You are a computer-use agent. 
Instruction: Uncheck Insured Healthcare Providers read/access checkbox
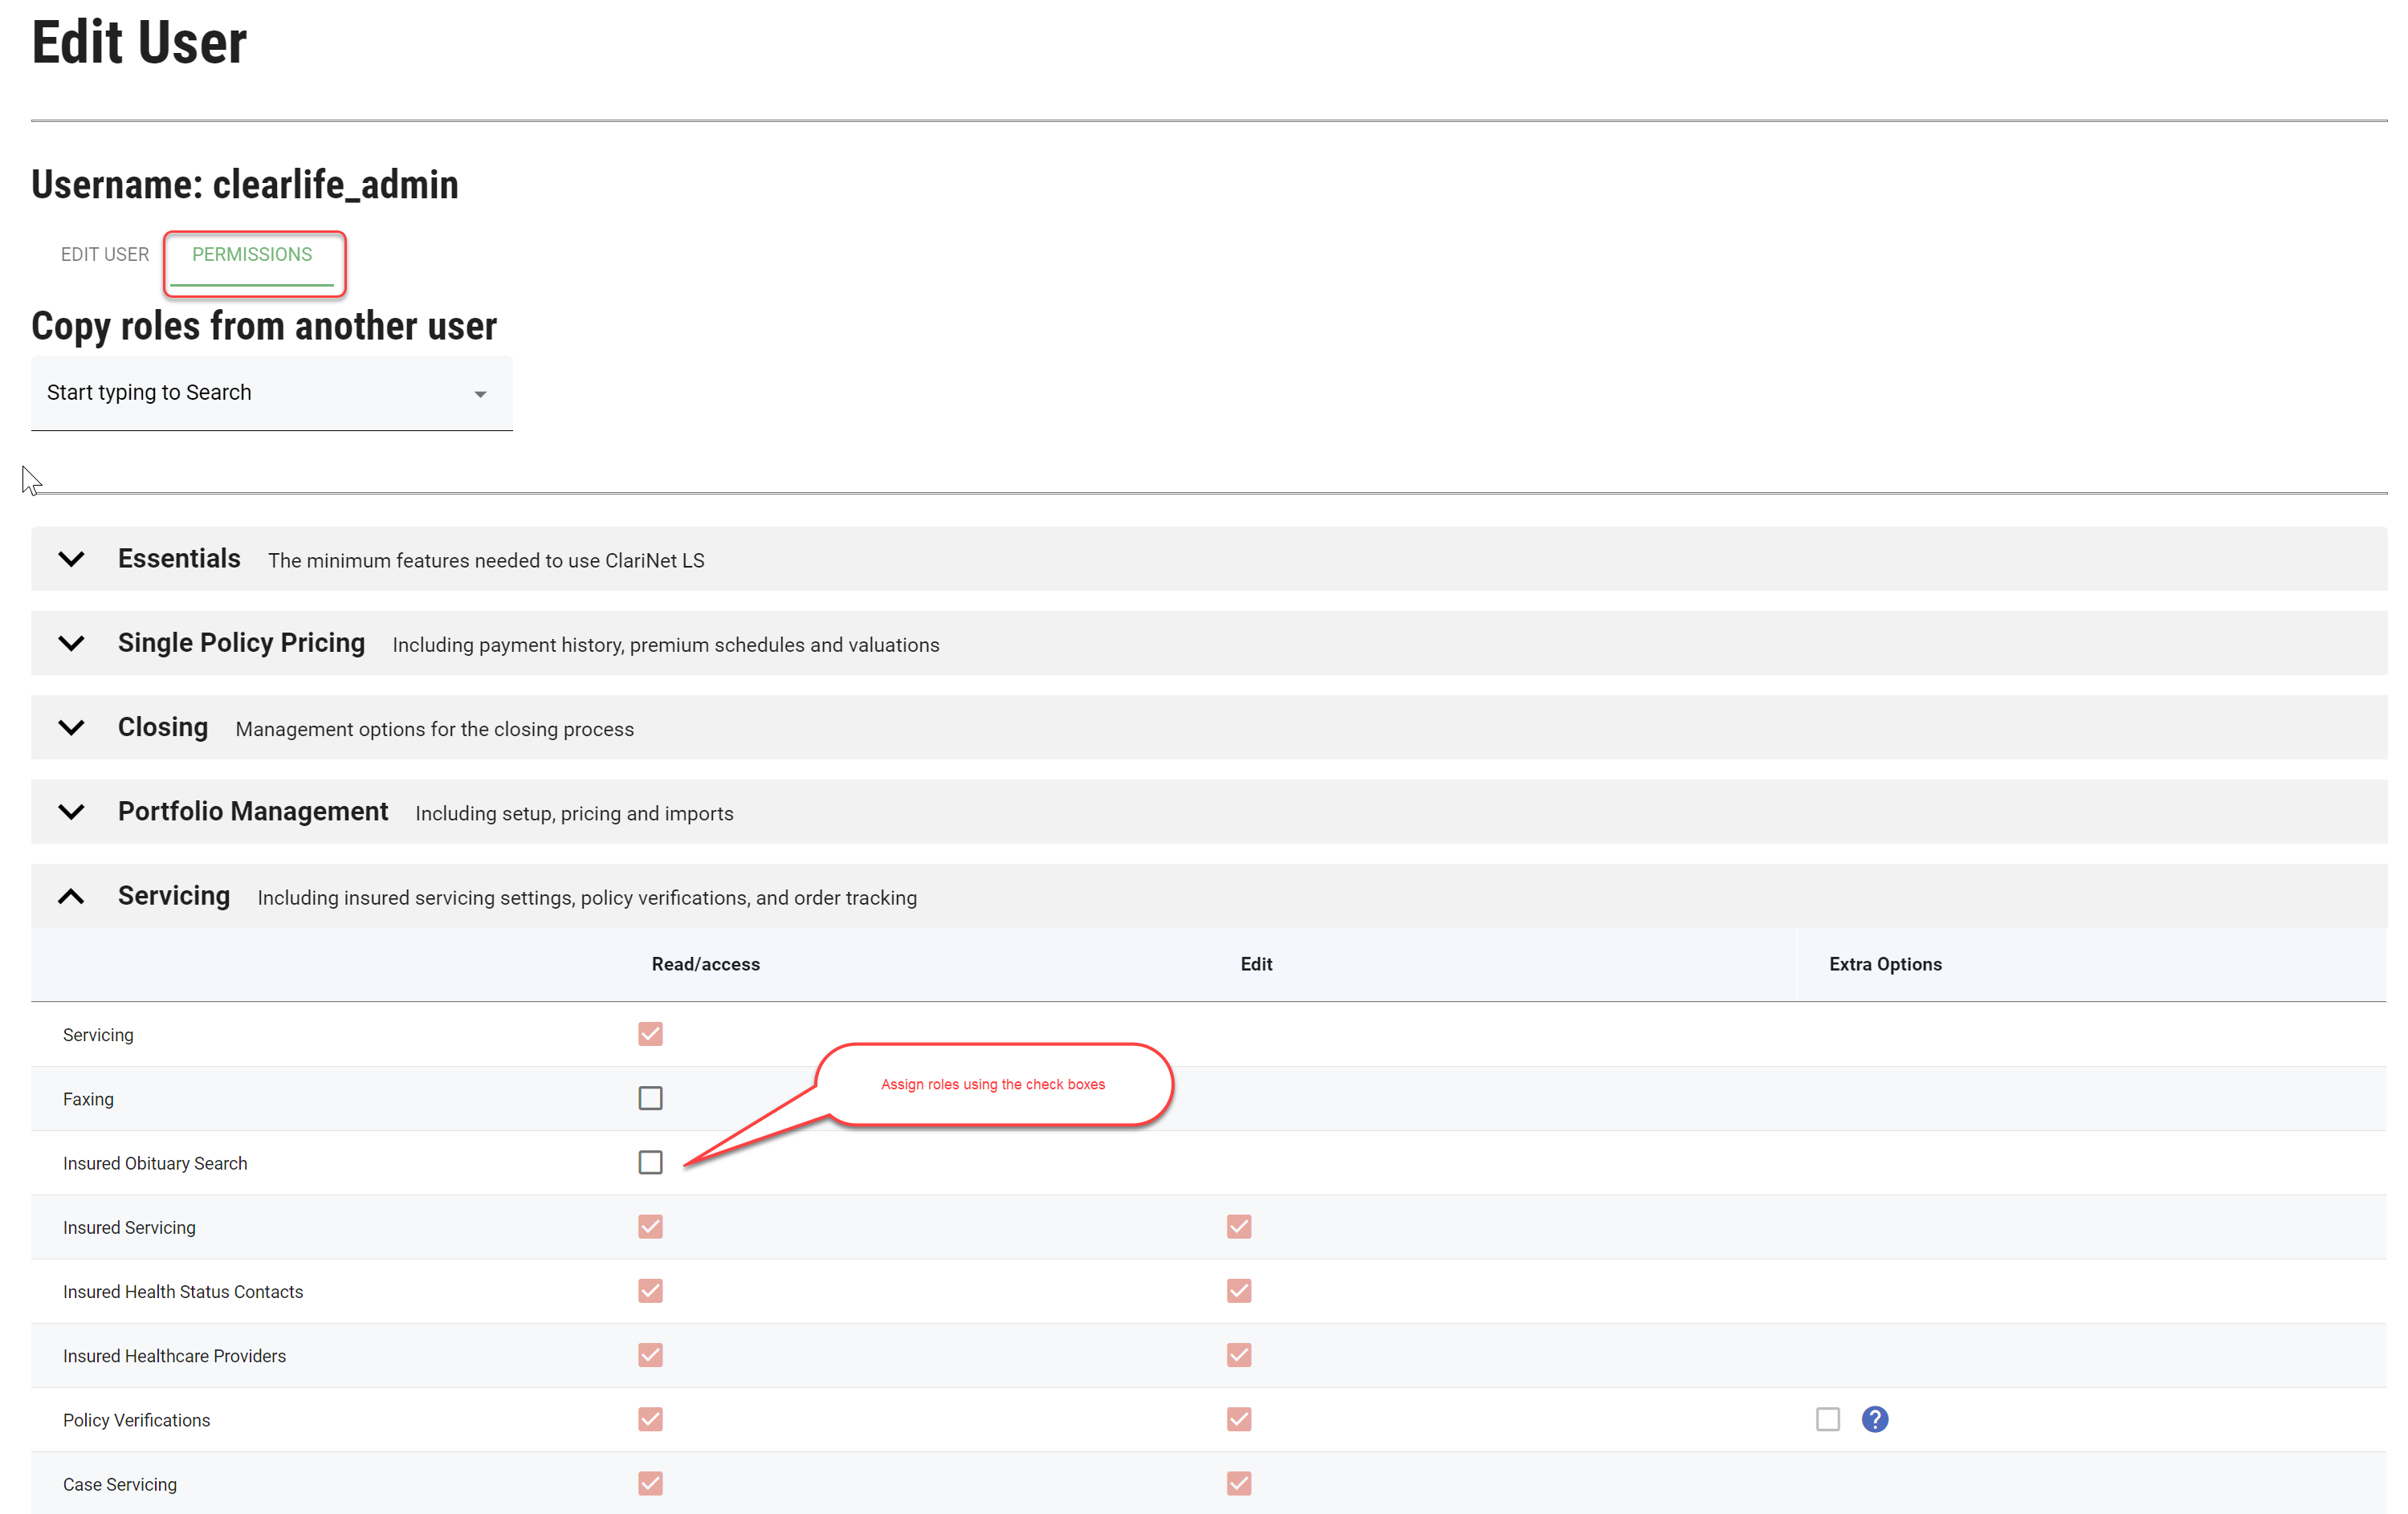tap(650, 1355)
